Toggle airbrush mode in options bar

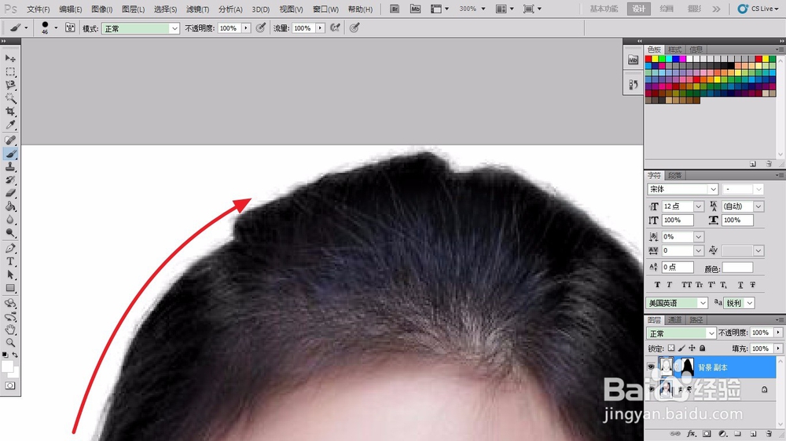pos(335,28)
